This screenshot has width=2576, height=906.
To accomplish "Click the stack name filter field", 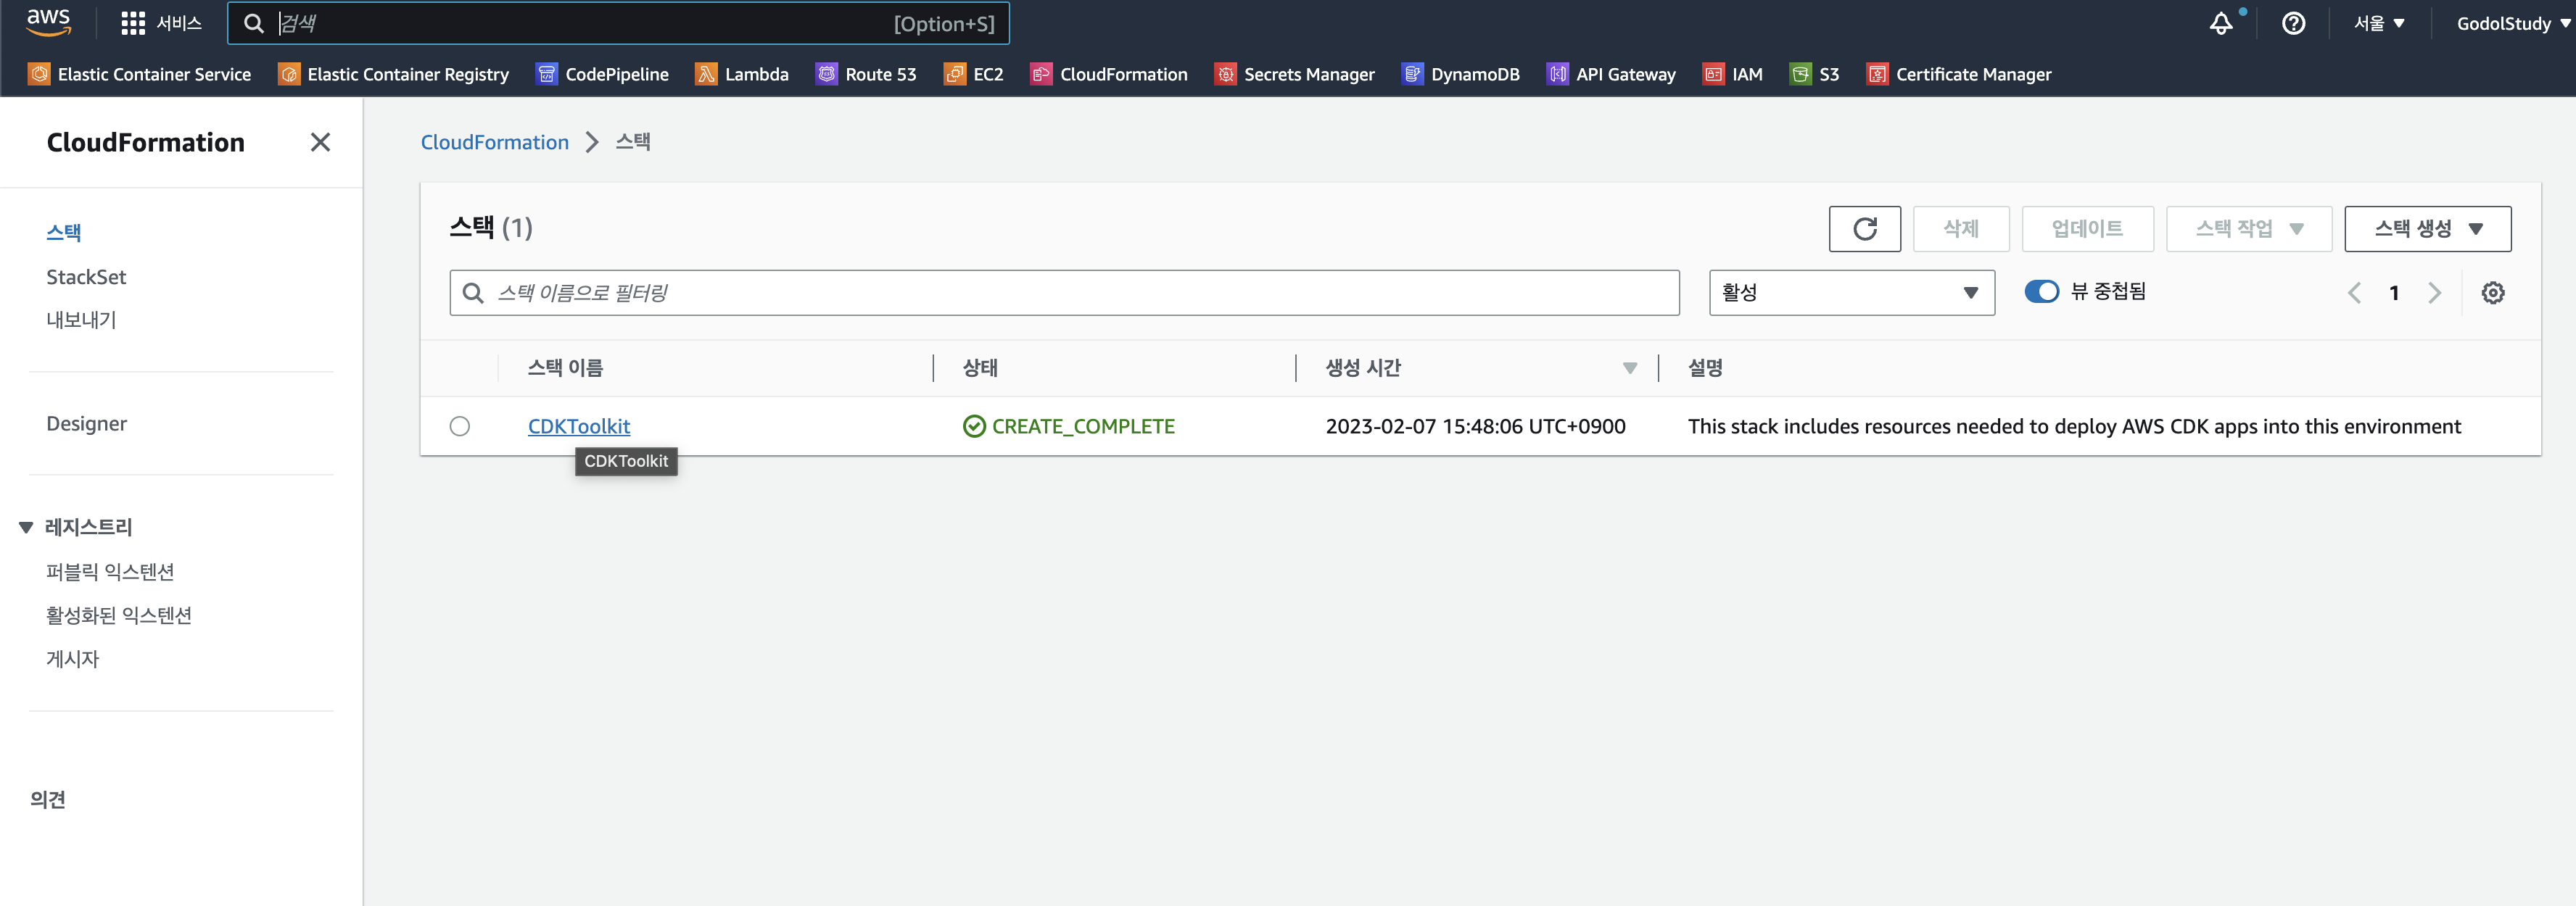I will (x=1064, y=293).
